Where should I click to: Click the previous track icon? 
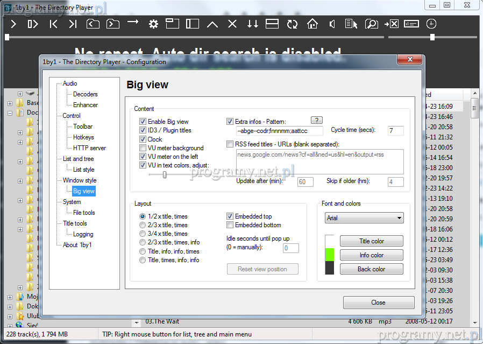53,24
